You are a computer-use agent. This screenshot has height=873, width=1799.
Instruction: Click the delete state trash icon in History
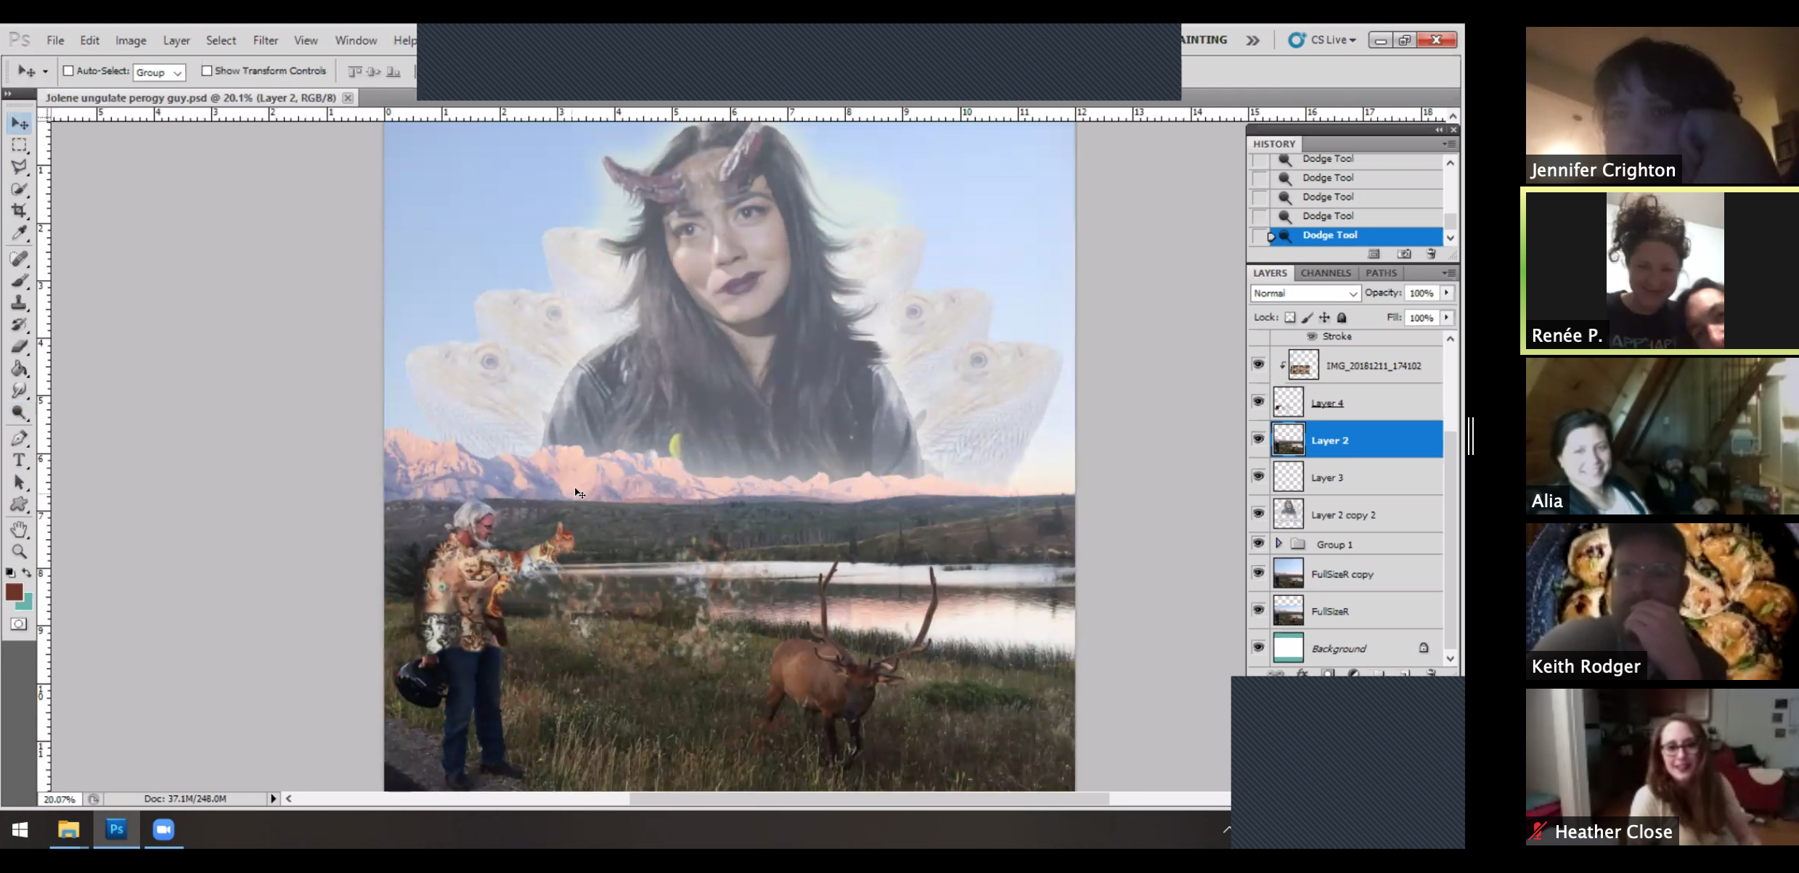tap(1431, 254)
